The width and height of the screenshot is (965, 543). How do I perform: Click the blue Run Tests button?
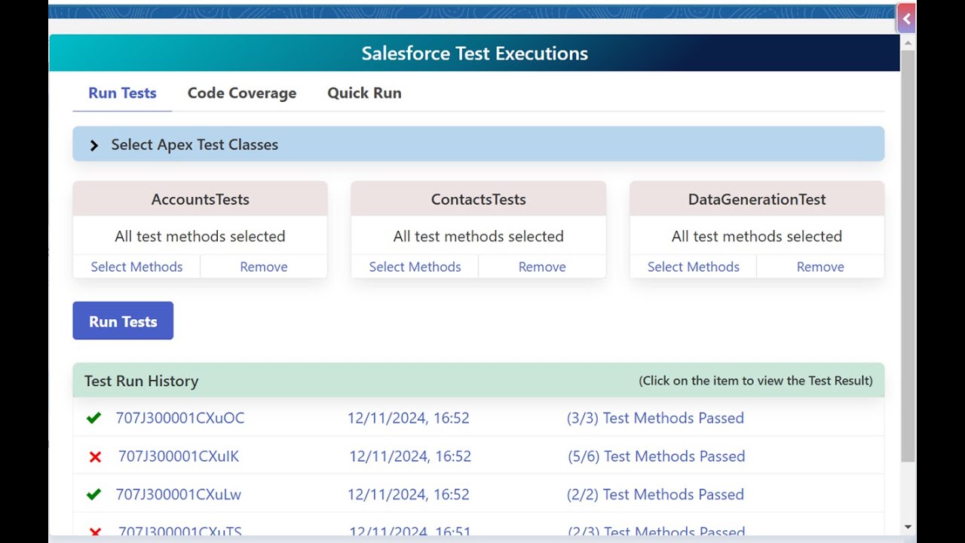click(x=123, y=321)
